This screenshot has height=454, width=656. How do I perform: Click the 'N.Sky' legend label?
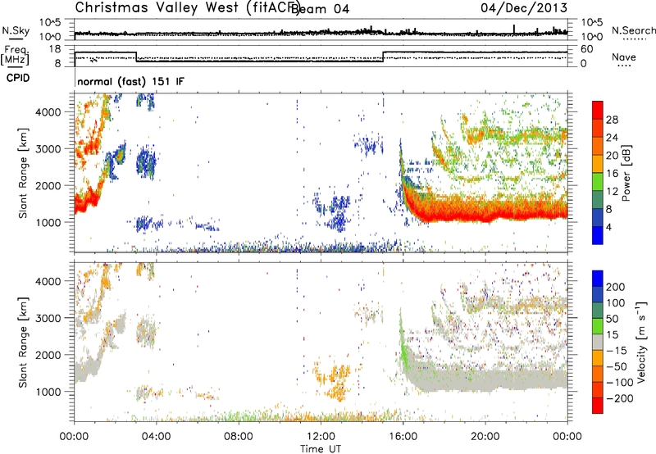[x=16, y=30]
